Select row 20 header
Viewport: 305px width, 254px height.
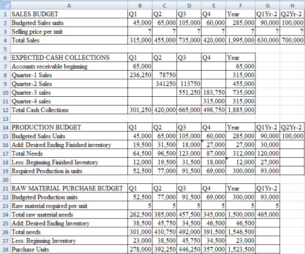5,179
